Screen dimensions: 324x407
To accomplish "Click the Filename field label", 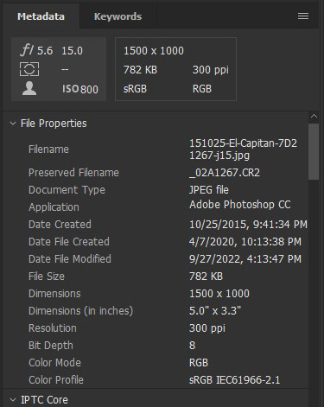I will coord(48,149).
